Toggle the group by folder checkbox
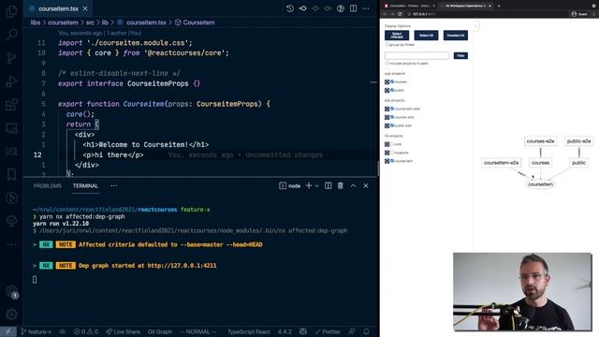 387,45
